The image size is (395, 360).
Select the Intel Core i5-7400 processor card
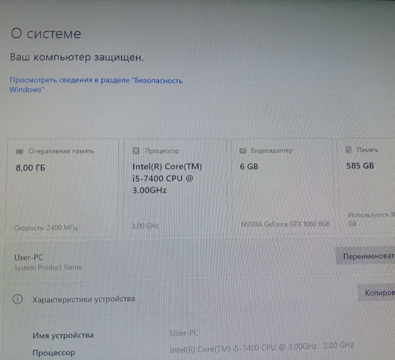pos(175,187)
